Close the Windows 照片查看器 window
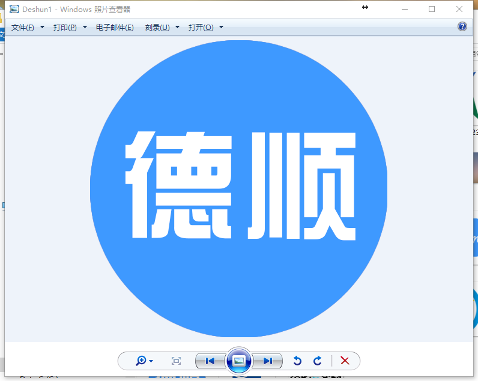The image size is (478, 381). 459,9
